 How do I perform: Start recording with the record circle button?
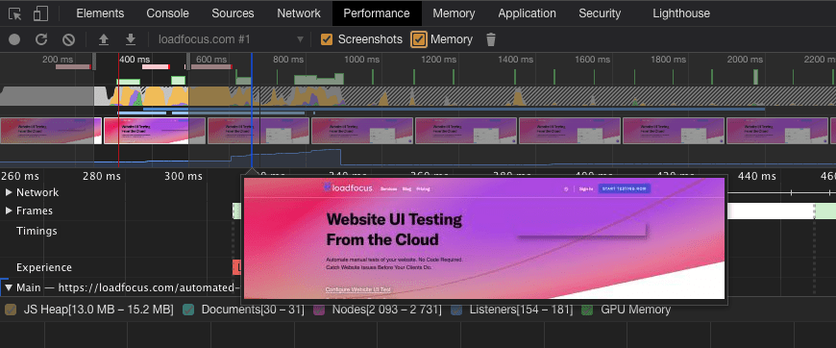click(14, 39)
